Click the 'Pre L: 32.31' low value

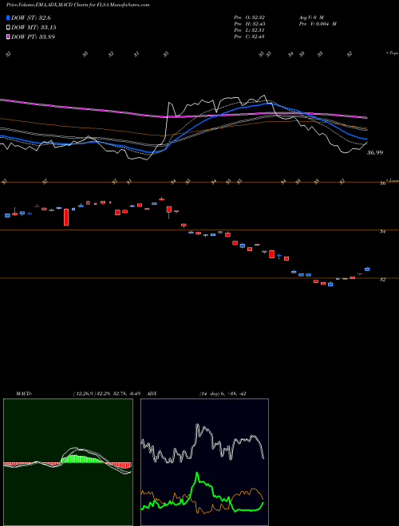click(x=250, y=30)
